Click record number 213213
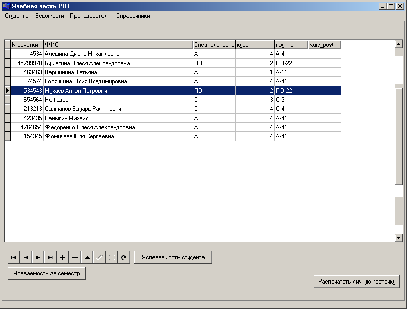The height and width of the screenshot is (309, 407). [x=33, y=109]
